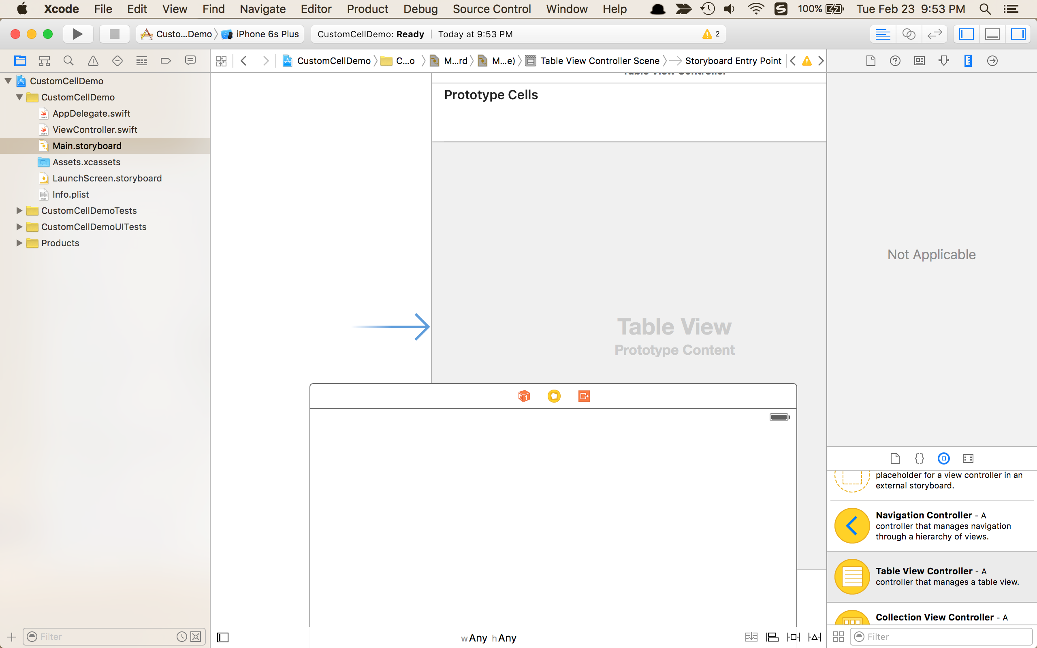The height and width of the screenshot is (648, 1037).
Task: Click the Run (play) button
Action: [x=77, y=34]
